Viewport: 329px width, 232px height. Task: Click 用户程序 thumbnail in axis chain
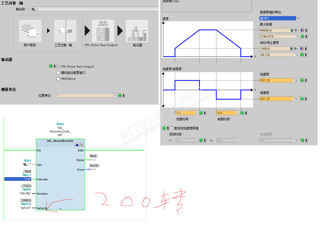pos(30,31)
